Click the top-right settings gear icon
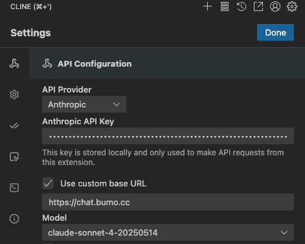The image size is (305, 244). [x=292, y=6]
